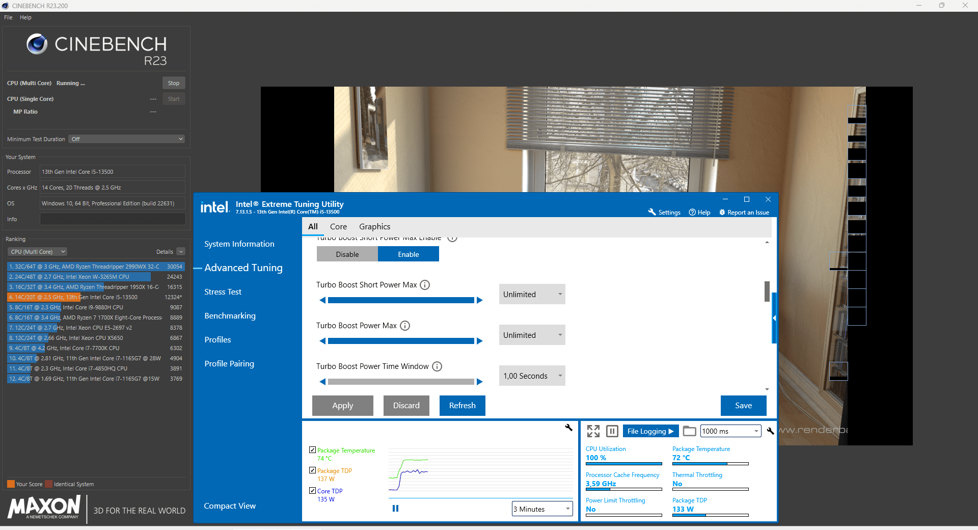Toggle the Package Temperature checkbox

point(313,450)
